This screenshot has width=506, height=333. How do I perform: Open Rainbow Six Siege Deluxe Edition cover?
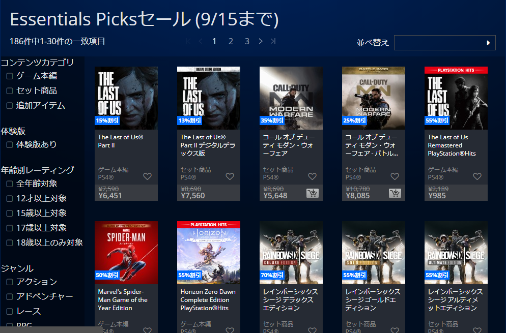[x=291, y=253]
